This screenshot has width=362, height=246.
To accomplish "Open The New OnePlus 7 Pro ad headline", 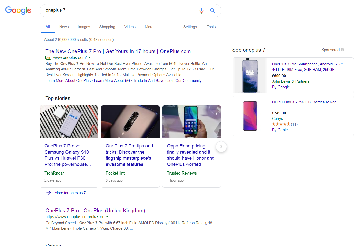I will pyautogui.click(x=118, y=51).
